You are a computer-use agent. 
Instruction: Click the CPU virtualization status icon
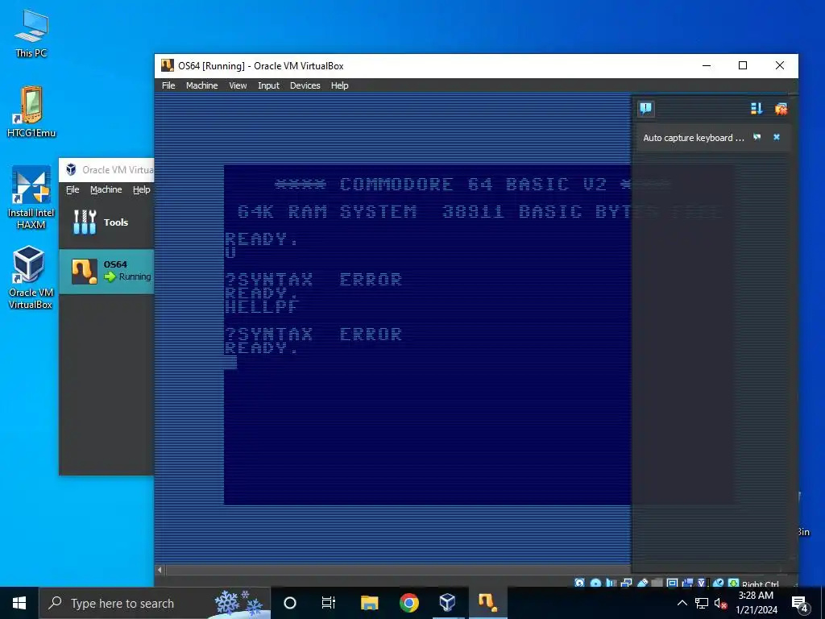(x=703, y=584)
